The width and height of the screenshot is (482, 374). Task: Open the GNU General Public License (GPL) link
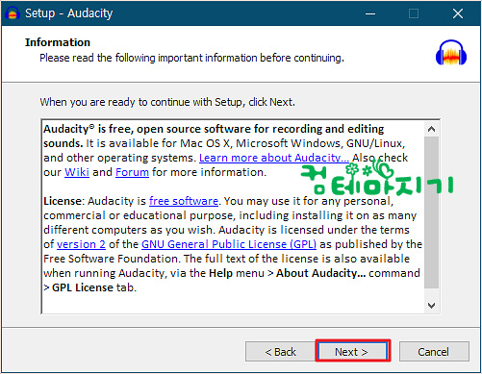pos(229,244)
